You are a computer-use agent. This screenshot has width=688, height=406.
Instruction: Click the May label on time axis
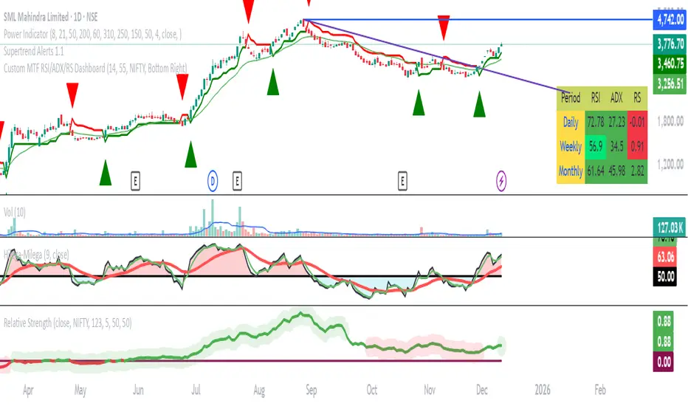point(80,390)
